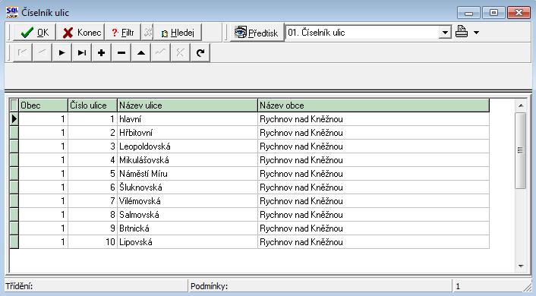Click the Název ulice column header
Viewport: 536px width, 296px height.
188,105
